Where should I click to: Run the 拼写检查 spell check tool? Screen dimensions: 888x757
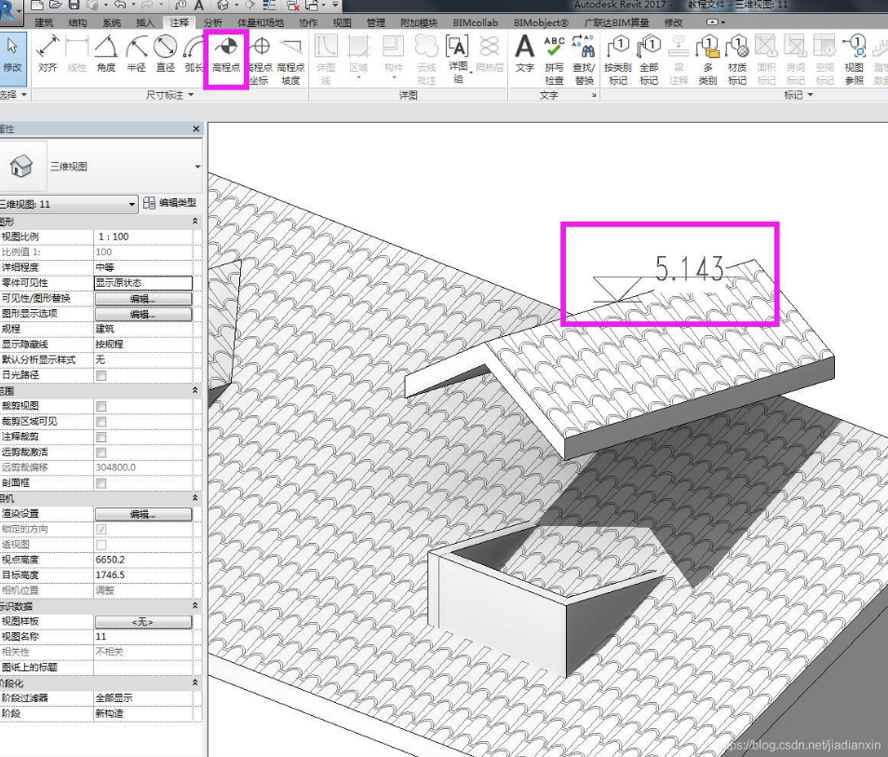(x=554, y=56)
